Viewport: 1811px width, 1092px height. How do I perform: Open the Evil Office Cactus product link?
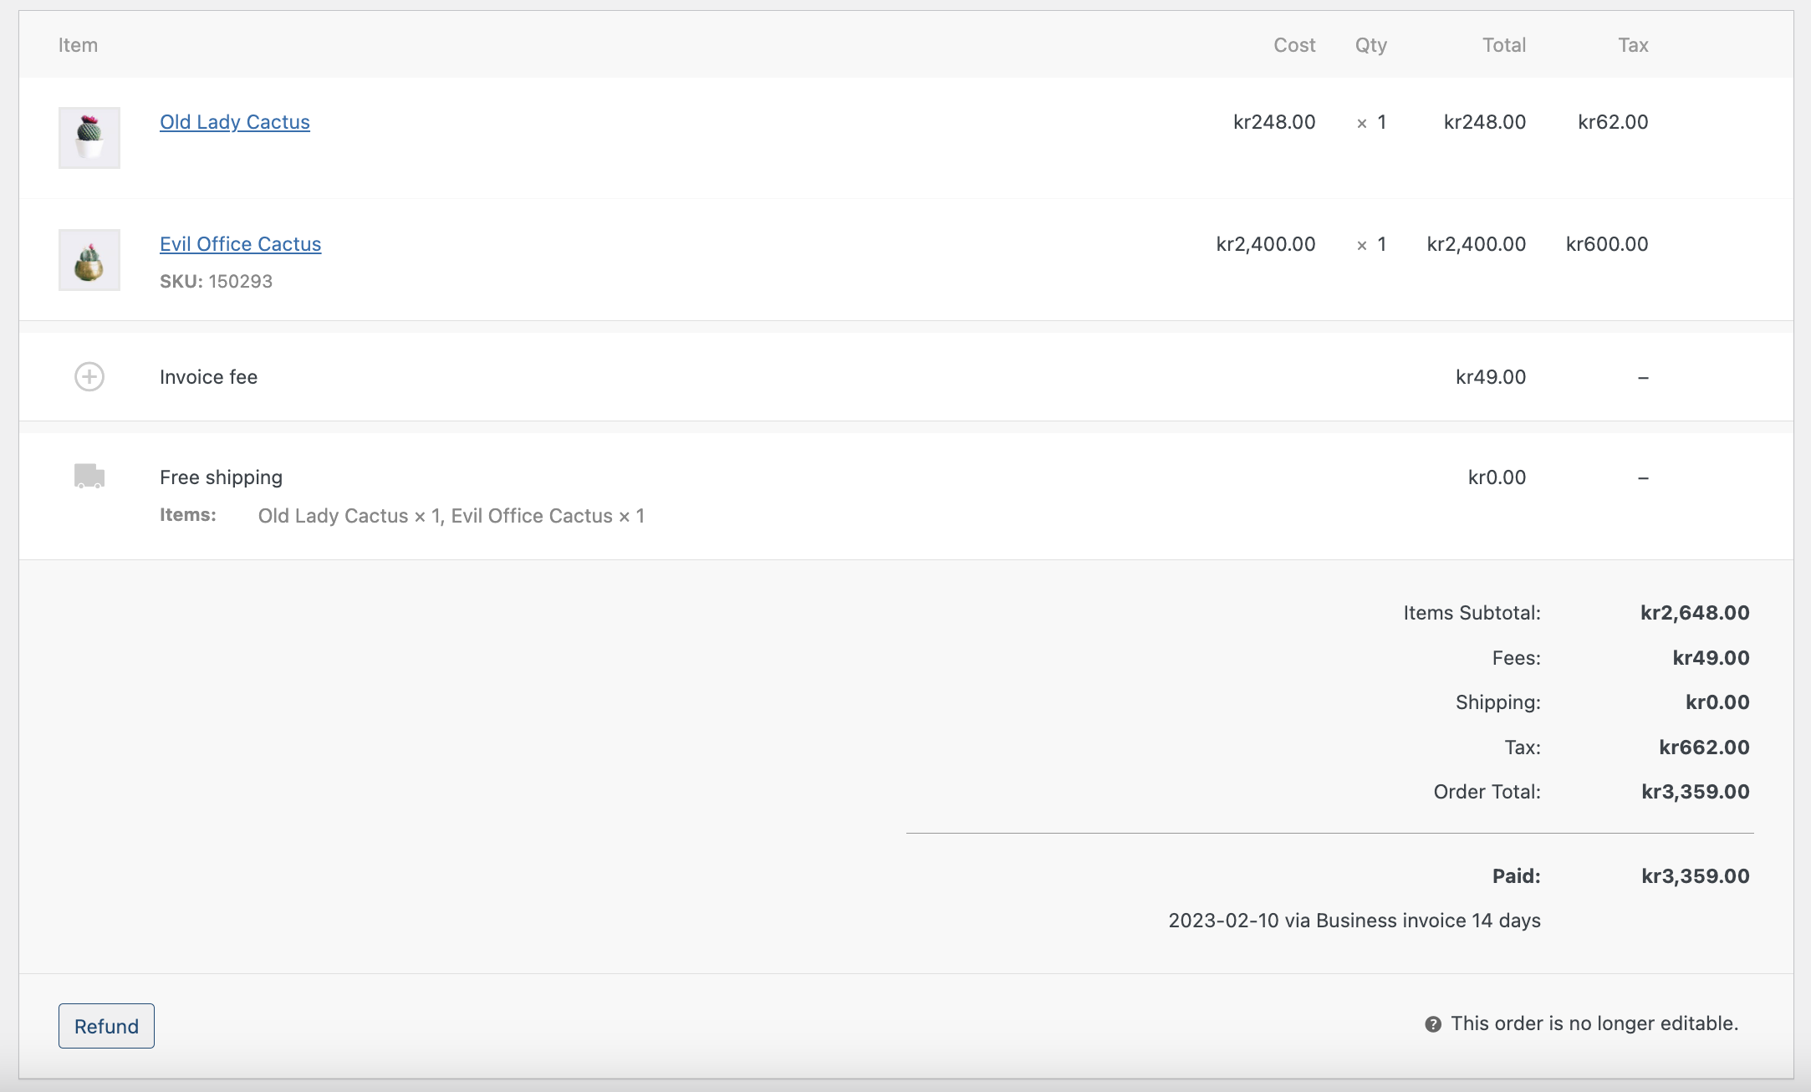[x=241, y=244]
